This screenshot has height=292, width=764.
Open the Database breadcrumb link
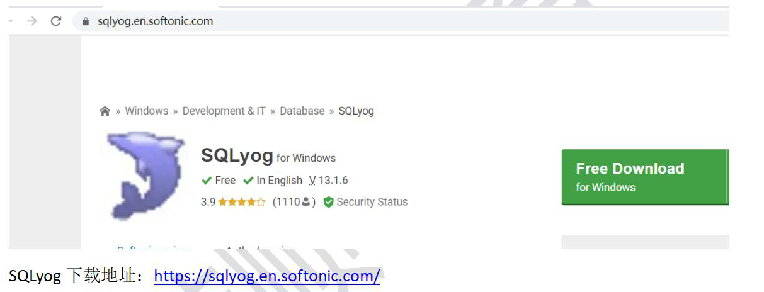point(302,111)
